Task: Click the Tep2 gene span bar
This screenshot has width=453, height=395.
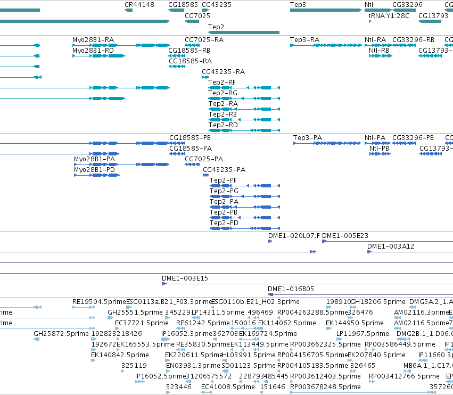Action: pos(244,32)
